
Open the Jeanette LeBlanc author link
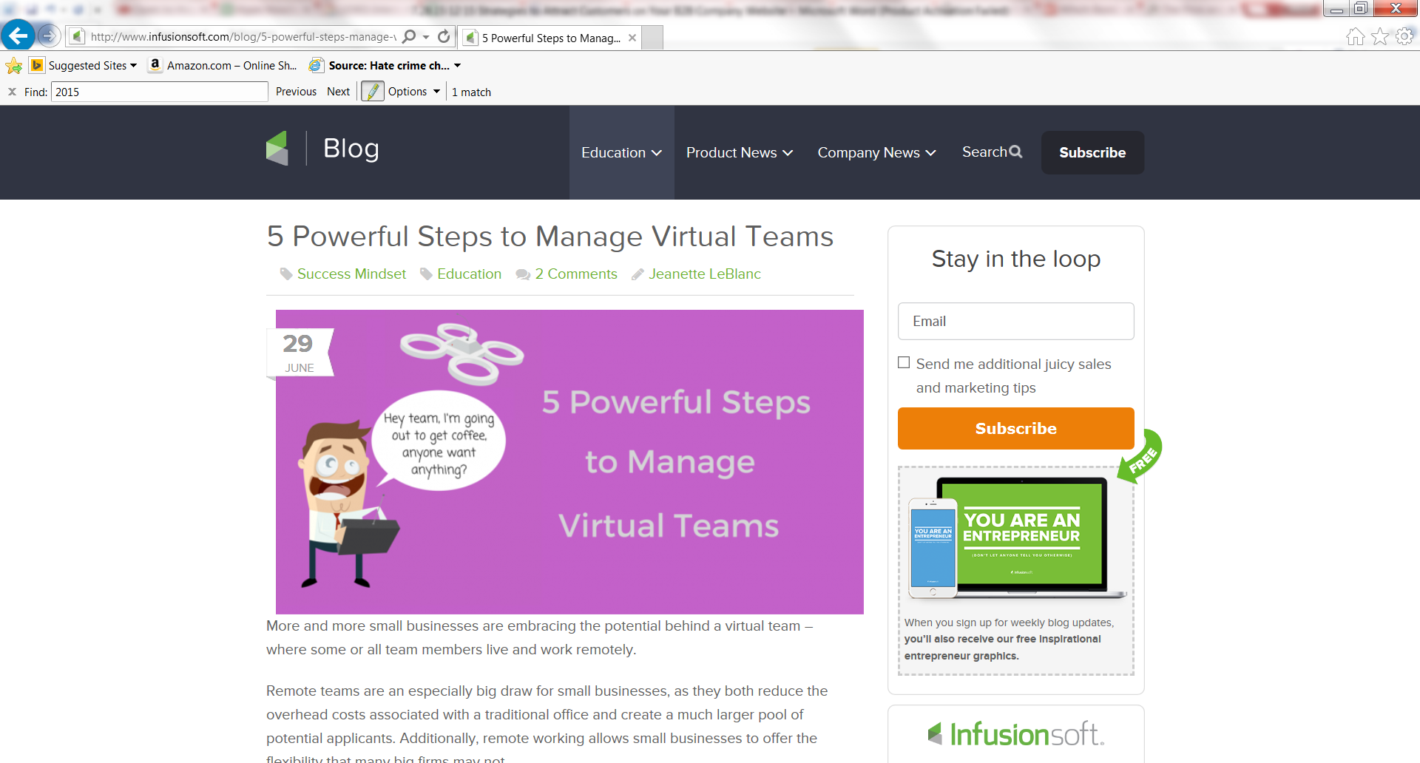[x=704, y=274]
